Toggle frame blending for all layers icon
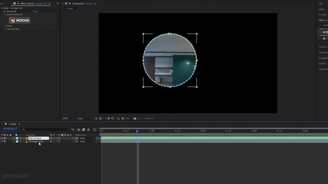Viewport: 328px width, 184px height. point(84,129)
